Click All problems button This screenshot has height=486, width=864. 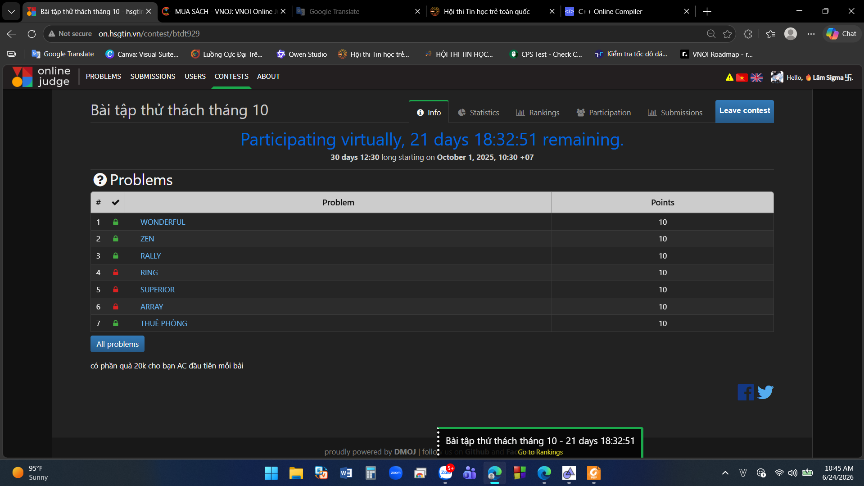118,344
